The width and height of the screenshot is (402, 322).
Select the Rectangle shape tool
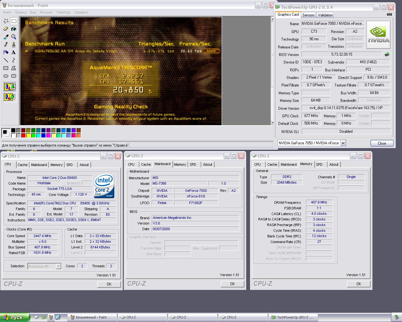coord(6,68)
